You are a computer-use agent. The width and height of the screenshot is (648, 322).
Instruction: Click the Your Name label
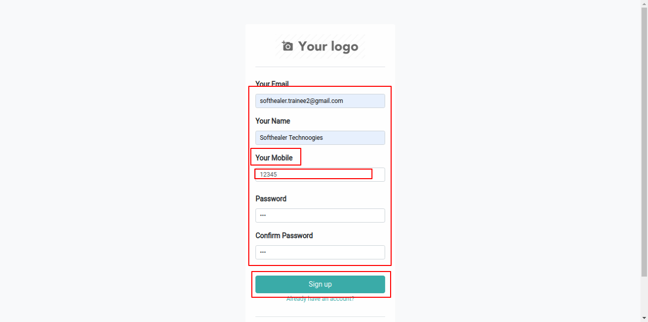tap(273, 121)
